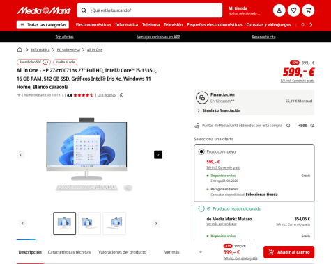Click info icon beside miMediaMarkt points
The height and width of the screenshot is (264, 331).
288,126
